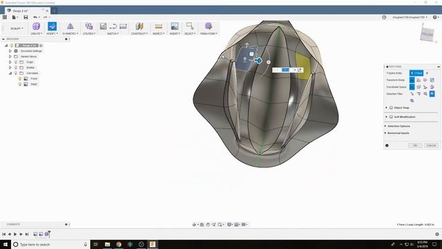Open the CREATE menu
442x249 pixels.
point(36,34)
